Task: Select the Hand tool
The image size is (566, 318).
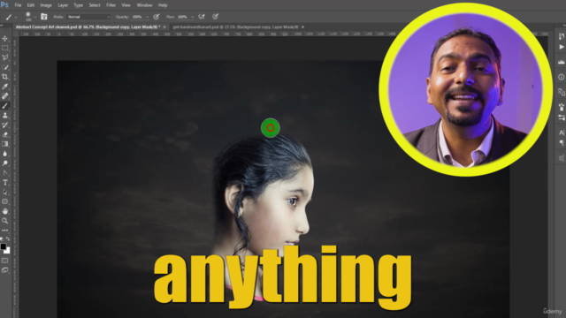Action: point(4,211)
